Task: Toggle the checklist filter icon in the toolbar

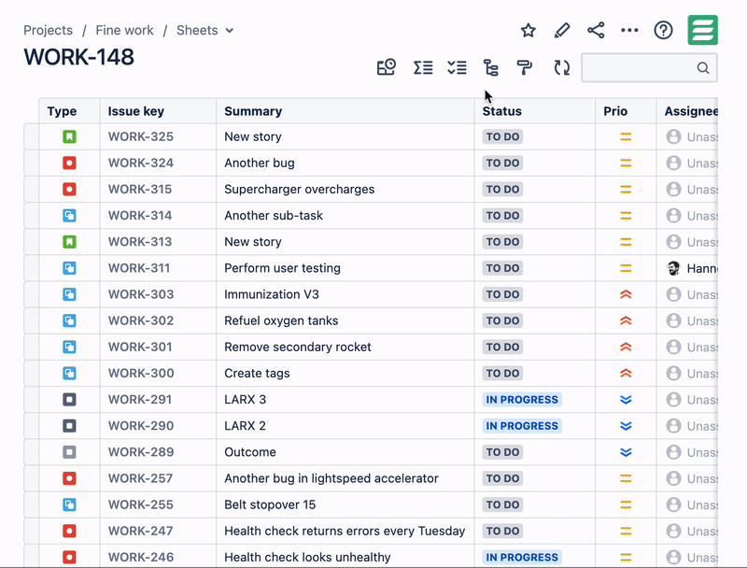Action: point(457,67)
